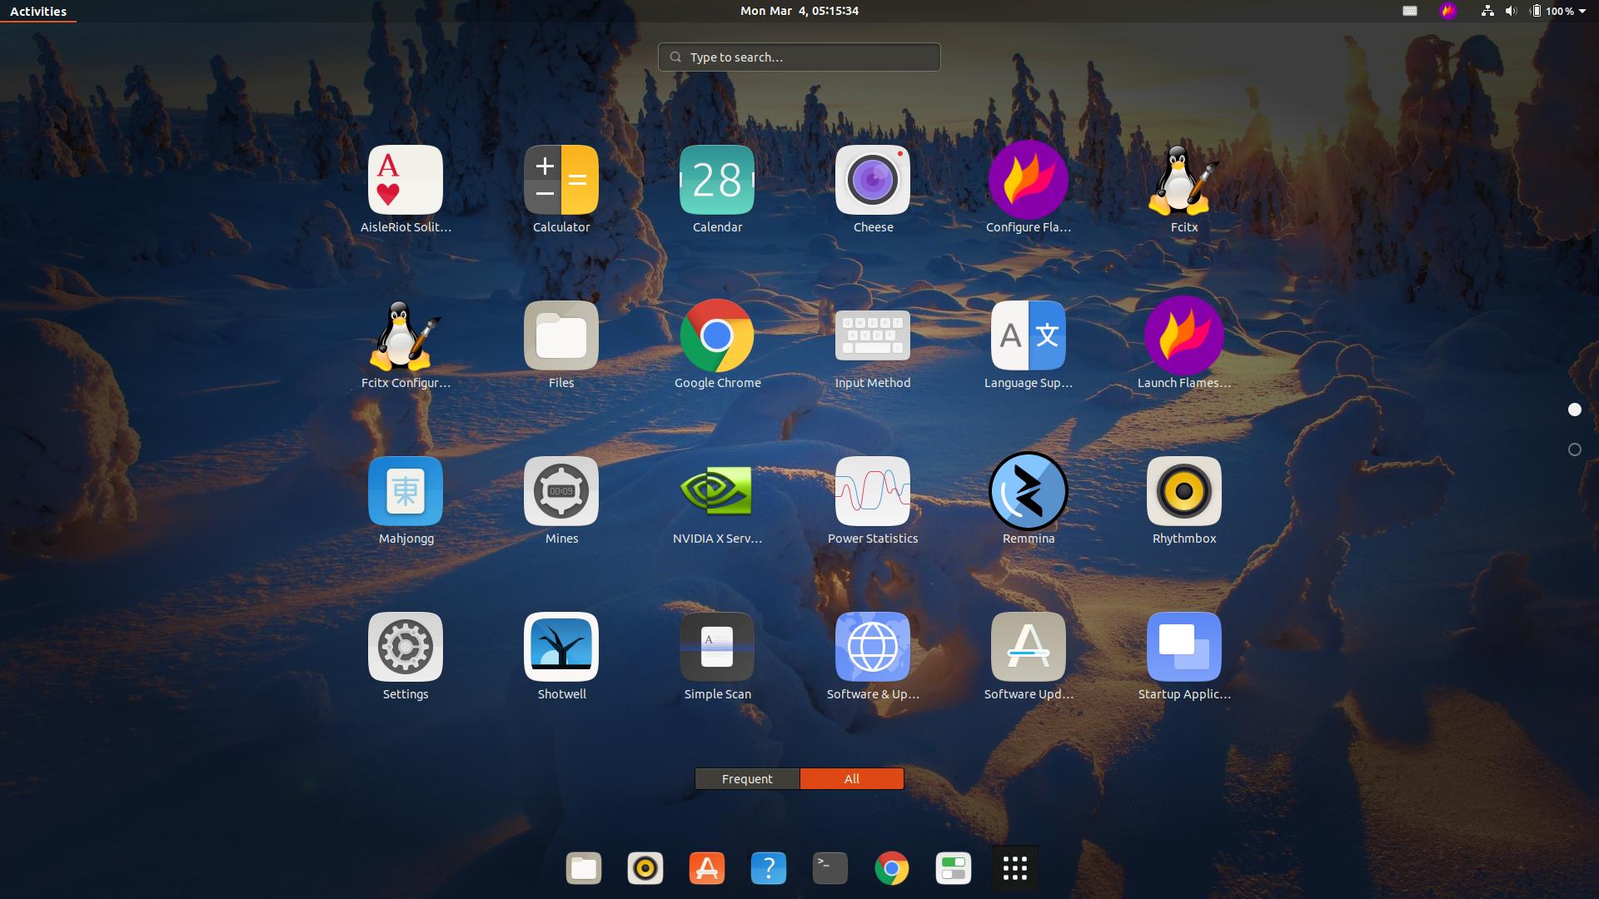The width and height of the screenshot is (1599, 899).
Task: Launch Rhythmbox music player
Action: click(x=1183, y=491)
